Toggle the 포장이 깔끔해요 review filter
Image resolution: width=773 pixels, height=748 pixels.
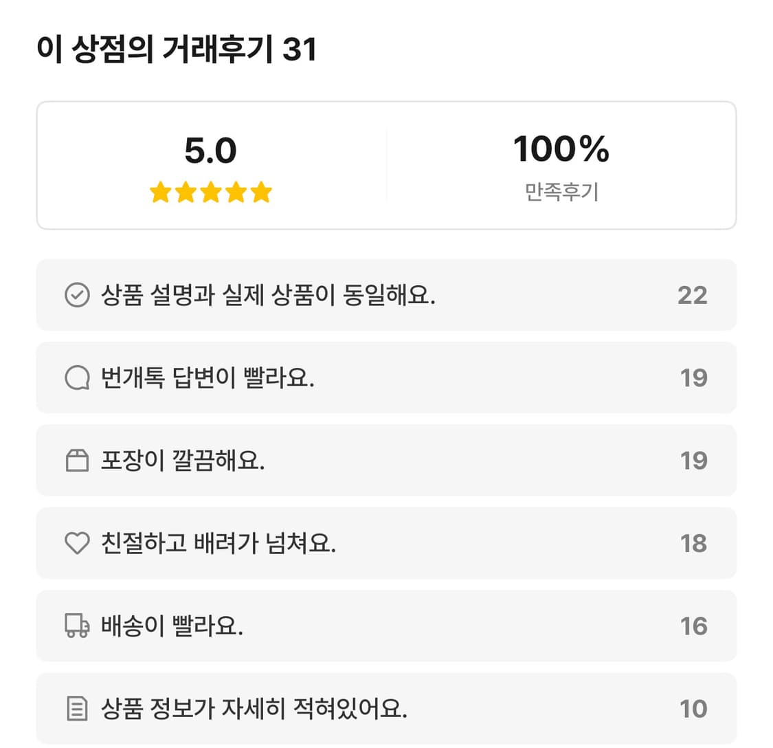(386, 461)
